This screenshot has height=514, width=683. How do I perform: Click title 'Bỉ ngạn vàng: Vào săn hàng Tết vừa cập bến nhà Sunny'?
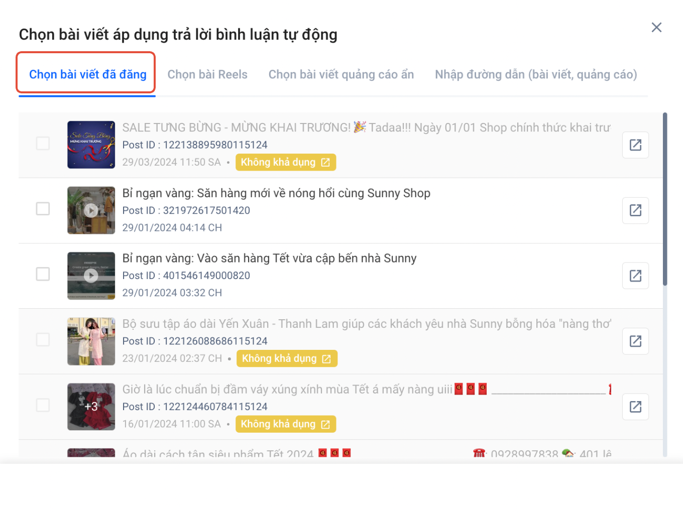[270, 259]
